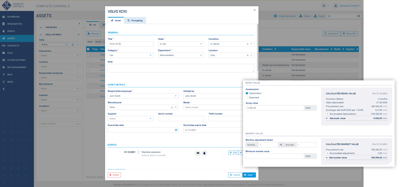Click Create new asset link
Screen dimensions: 404x187
point(284,16)
